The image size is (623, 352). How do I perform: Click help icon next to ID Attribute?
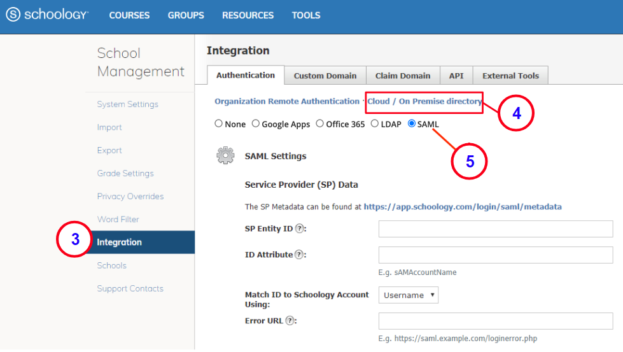click(x=300, y=255)
